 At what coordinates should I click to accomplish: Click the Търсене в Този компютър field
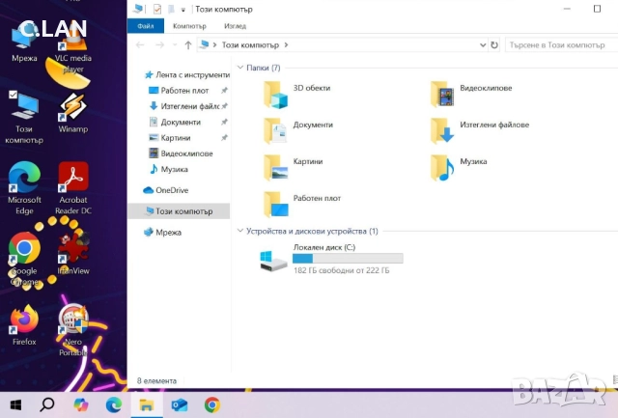click(561, 45)
